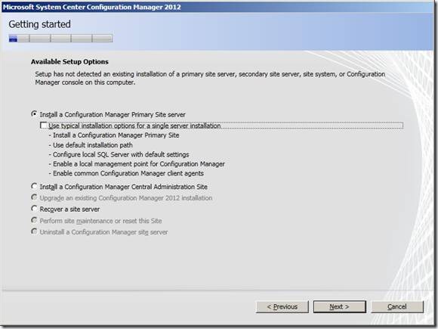Click 'Enable common Configuration Manager client agents'

pyautogui.click(x=126, y=173)
